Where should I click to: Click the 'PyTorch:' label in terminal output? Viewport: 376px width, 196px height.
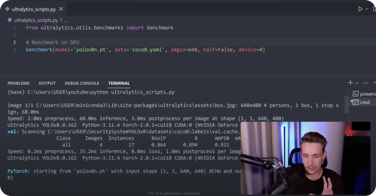point(19,171)
